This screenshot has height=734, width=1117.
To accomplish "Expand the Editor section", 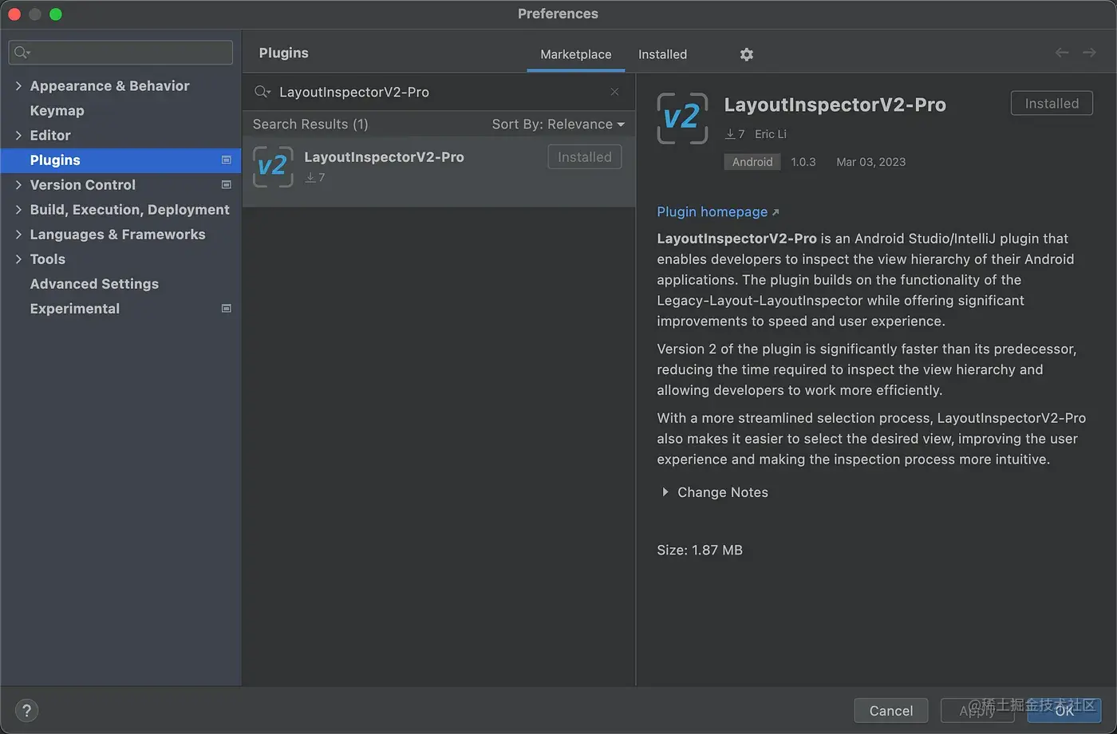I will pos(18,135).
